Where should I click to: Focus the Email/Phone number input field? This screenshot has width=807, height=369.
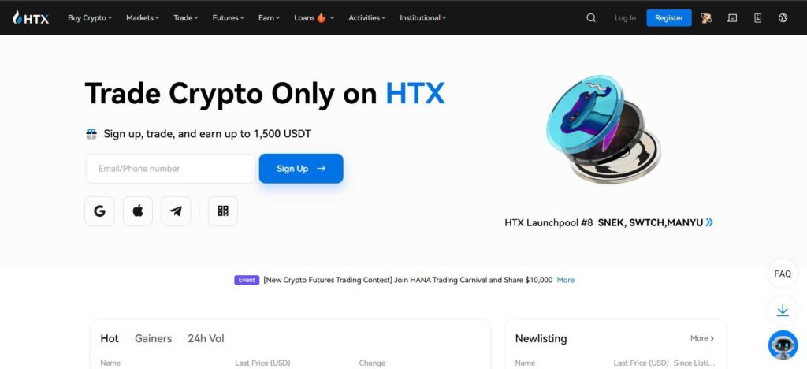(170, 168)
